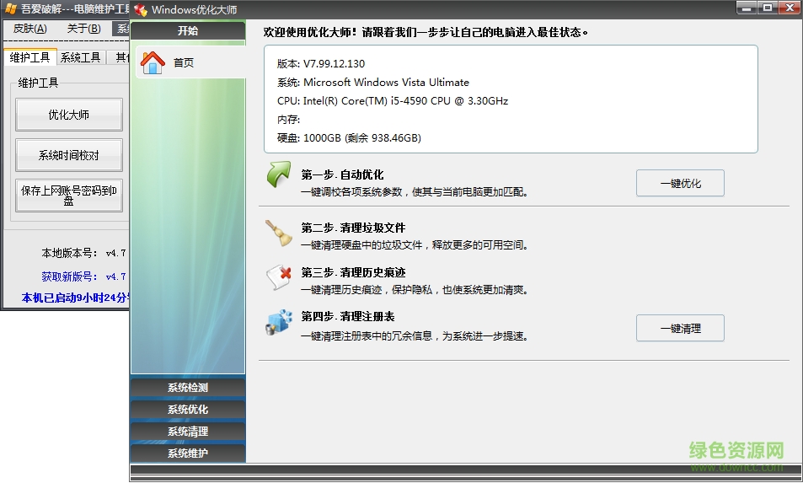Click the 吾爱破解 window title bar icon

10,9
